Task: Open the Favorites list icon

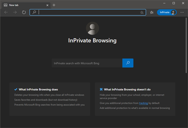Action: (152, 12)
